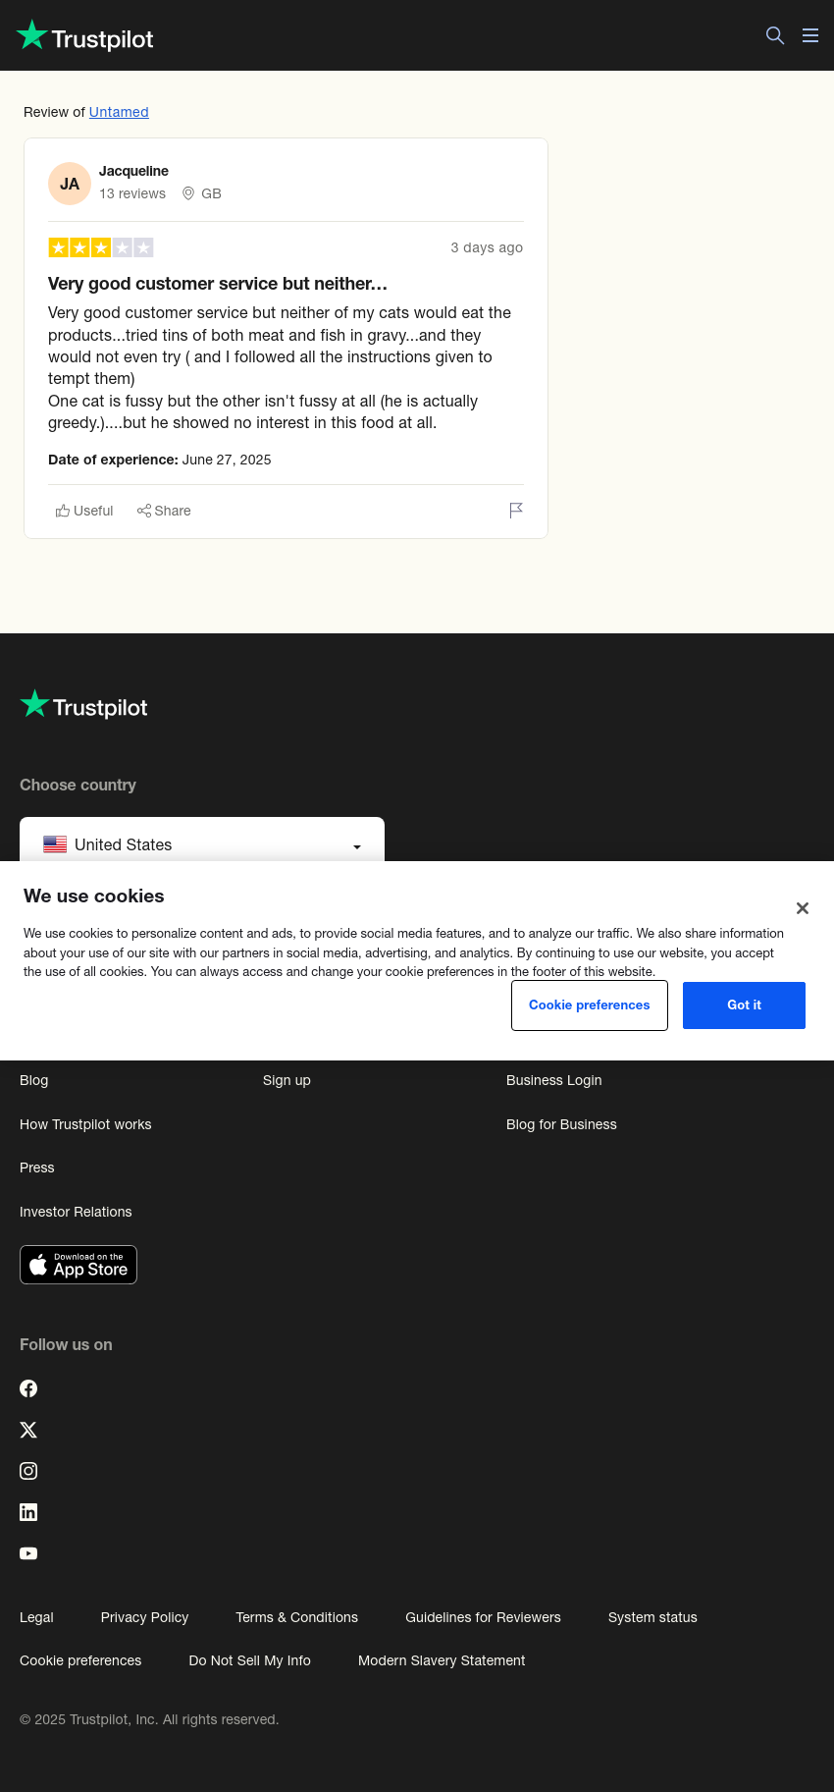Viewport: 834px width, 1792px height.
Task: Accept cookies with Got it button
Action: click(x=744, y=1005)
